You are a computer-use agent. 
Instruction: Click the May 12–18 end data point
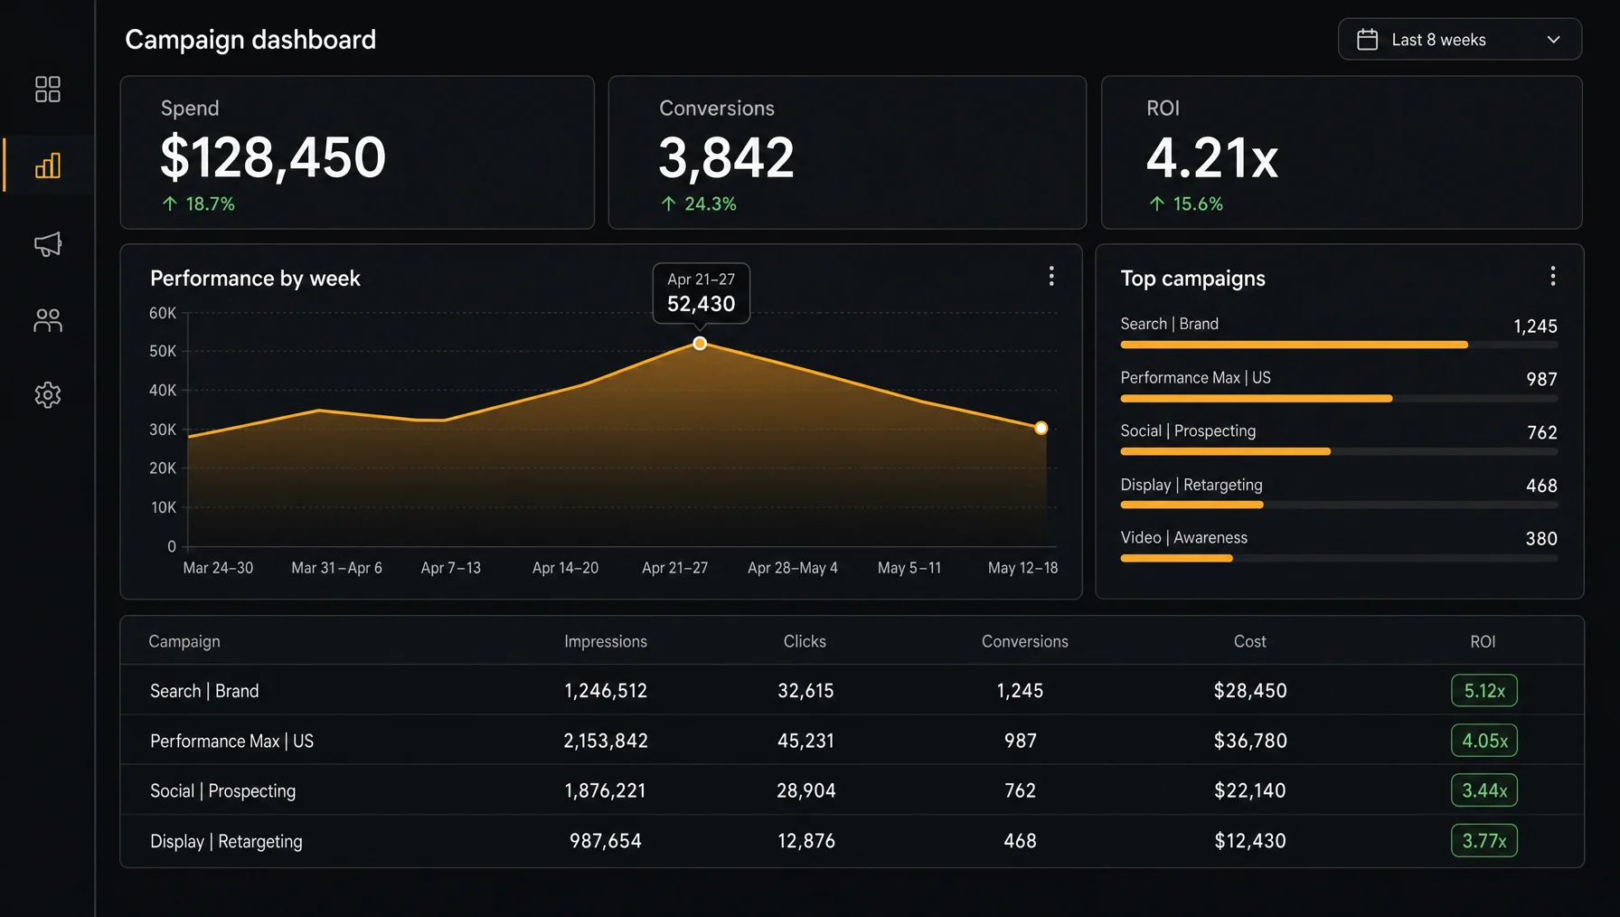click(x=1041, y=428)
